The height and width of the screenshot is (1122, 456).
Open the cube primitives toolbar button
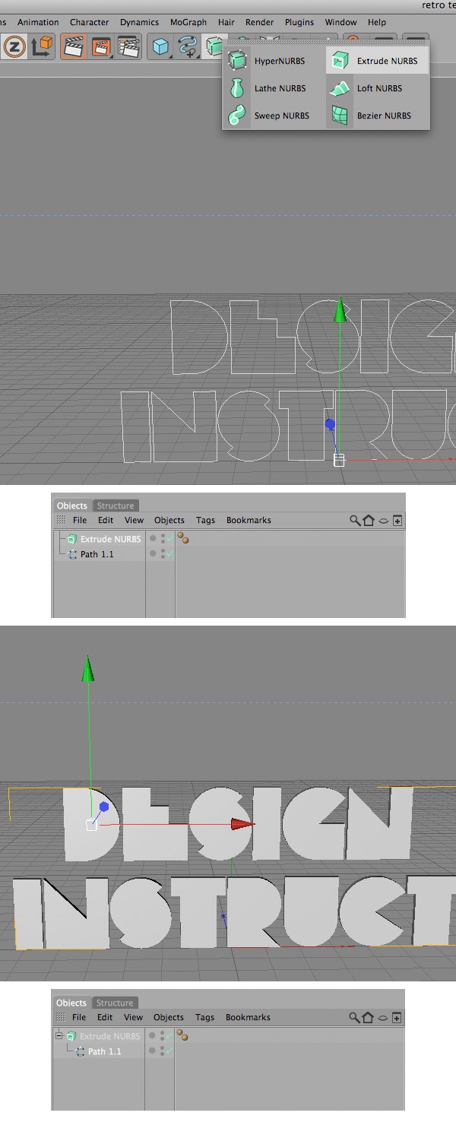coord(160,47)
